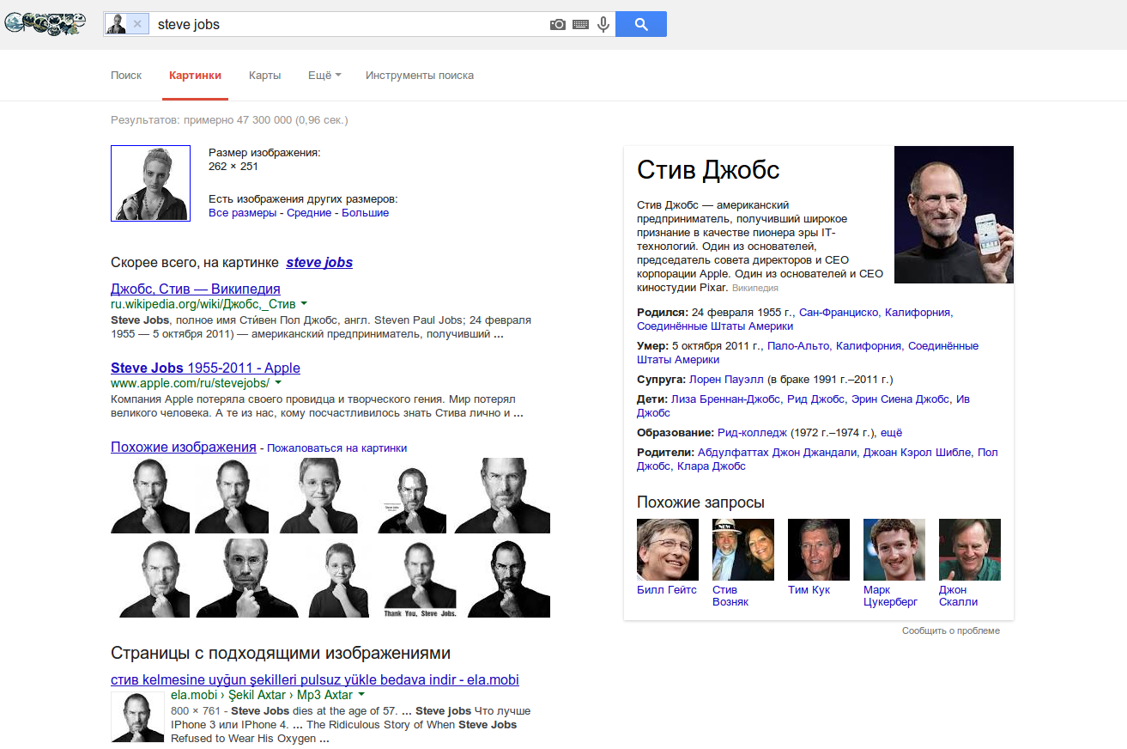Open Марк Цукерберг related search photo
The width and height of the screenshot is (1127, 749).
pos(894,550)
